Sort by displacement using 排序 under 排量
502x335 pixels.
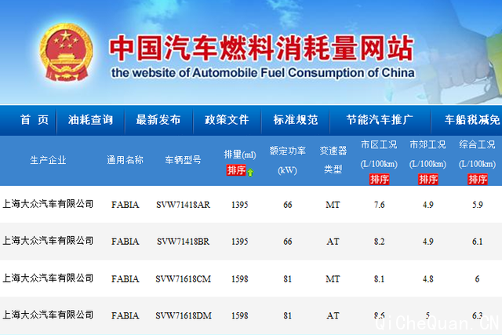(236, 170)
